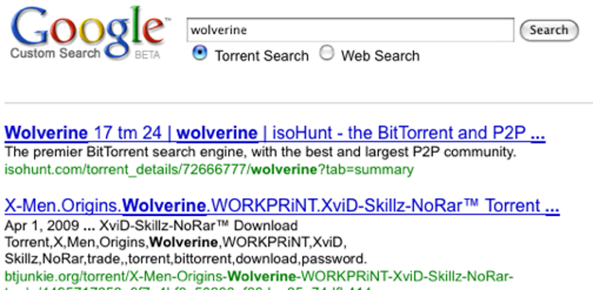Focus the search box containing wolverine
This screenshot has width=593, height=290.
(350, 30)
